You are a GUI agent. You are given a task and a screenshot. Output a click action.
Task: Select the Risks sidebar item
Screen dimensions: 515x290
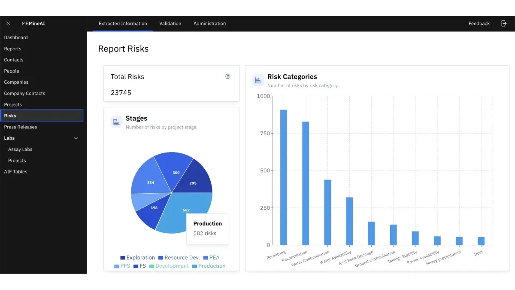point(42,116)
